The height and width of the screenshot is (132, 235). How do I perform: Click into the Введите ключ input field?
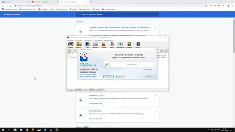click(x=132, y=65)
